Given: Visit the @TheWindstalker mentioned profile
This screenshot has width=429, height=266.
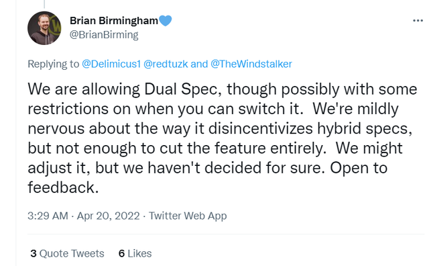Looking at the screenshot, I should (251, 64).
